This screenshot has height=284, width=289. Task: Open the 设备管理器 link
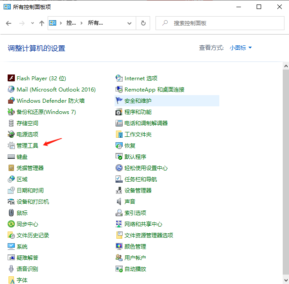(138, 190)
